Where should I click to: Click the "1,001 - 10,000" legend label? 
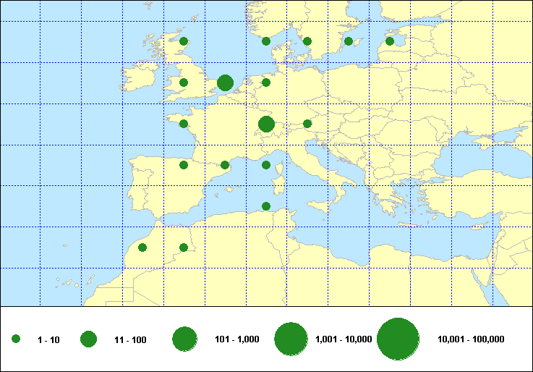coord(344,339)
